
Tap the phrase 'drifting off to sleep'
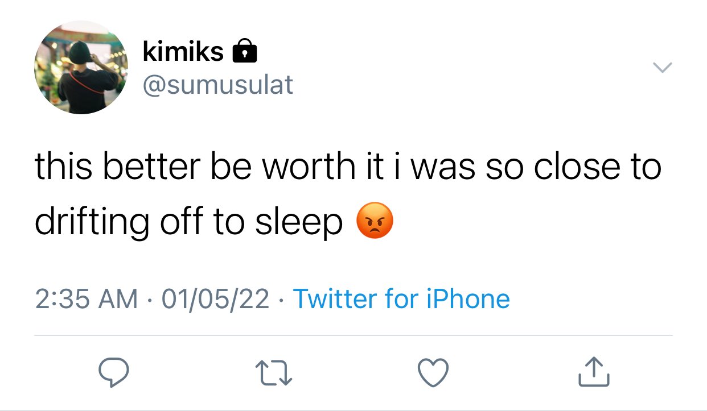click(x=189, y=222)
